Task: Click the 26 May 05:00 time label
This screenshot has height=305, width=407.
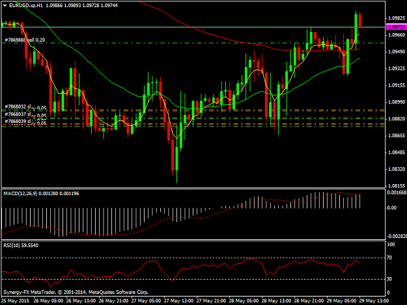Action: [x=48, y=301]
